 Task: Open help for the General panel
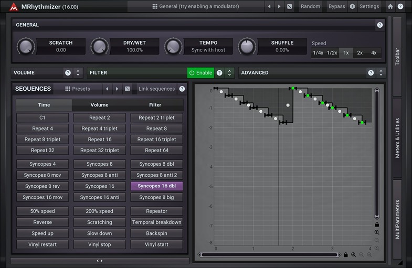point(379,25)
